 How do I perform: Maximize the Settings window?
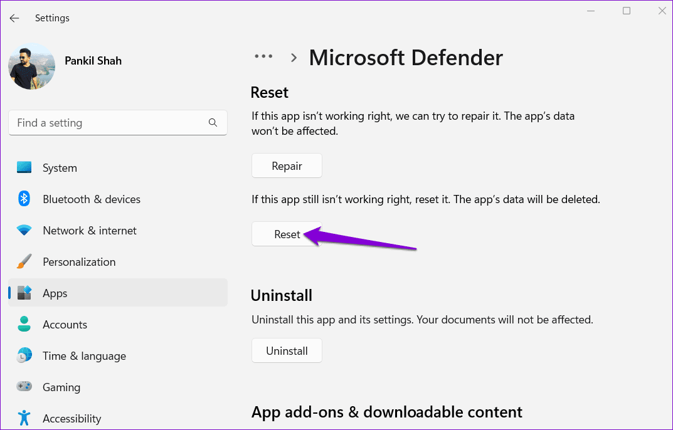[x=627, y=11]
